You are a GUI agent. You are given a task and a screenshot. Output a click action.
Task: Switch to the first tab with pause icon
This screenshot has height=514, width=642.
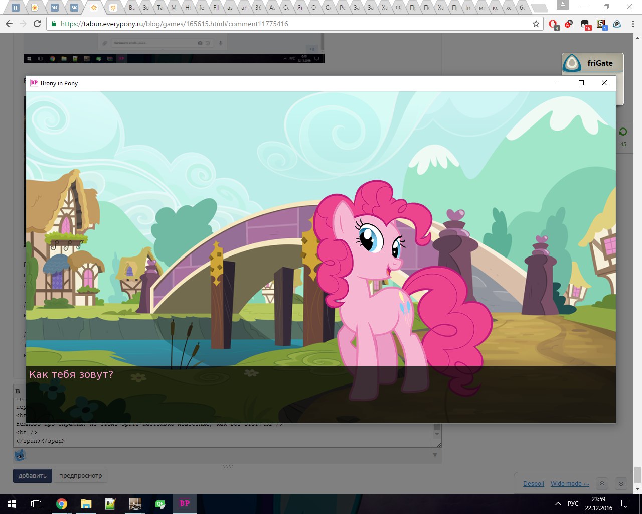16,8
